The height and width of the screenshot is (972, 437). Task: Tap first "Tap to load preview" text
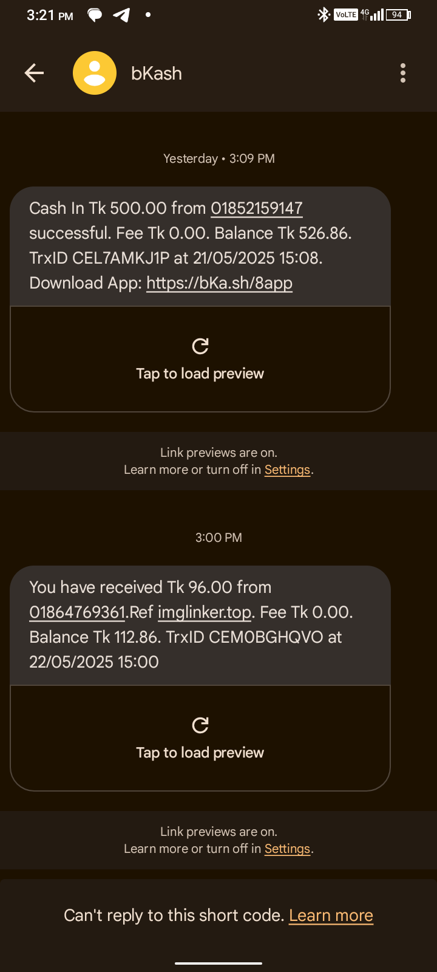coord(200,374)
